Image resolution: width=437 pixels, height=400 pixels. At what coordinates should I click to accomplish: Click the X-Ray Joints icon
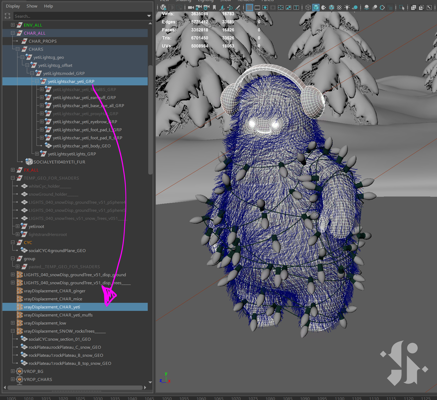(x=429, y=8)
